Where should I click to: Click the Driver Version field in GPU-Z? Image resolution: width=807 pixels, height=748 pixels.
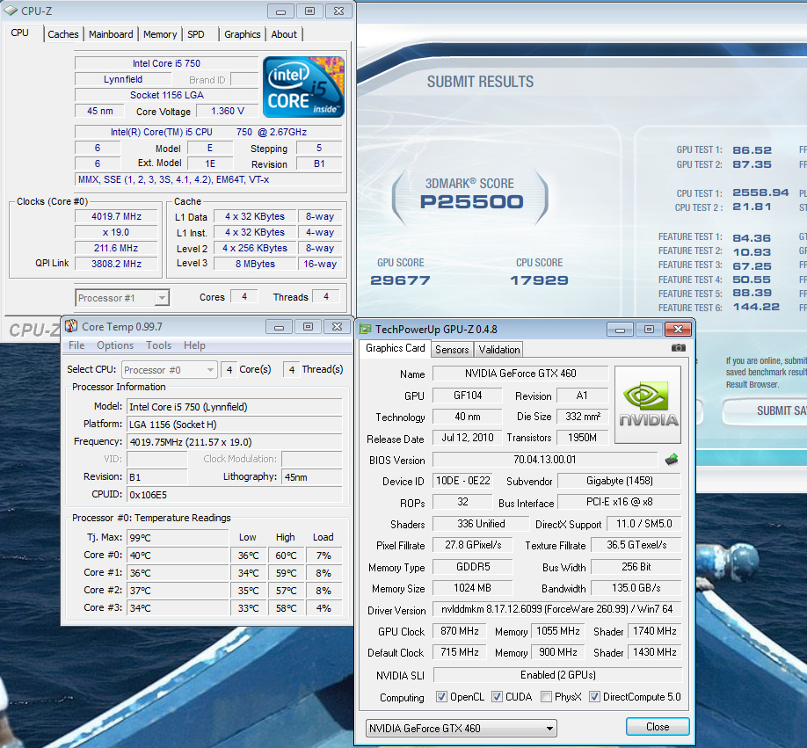pyautogui.click(x=557, y=609)
